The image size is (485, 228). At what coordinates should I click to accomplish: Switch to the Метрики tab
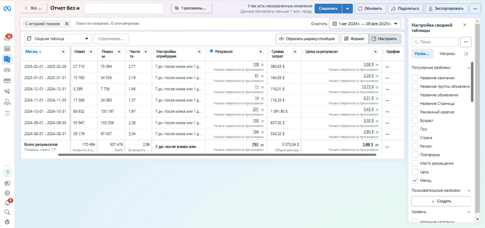(447, 54)
